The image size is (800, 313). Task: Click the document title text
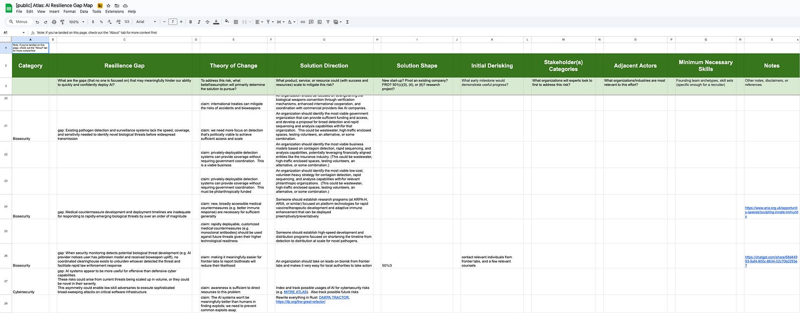coord(54,5)
